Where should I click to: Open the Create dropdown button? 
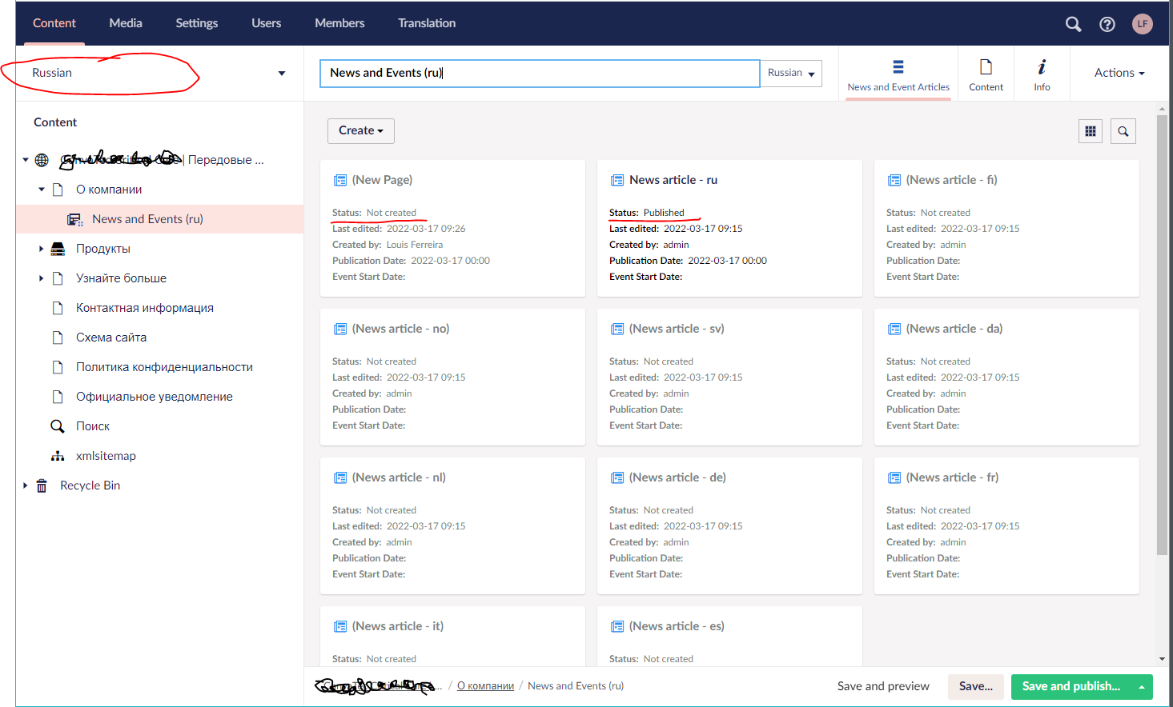pyautogui.click(x=361, y=130)
